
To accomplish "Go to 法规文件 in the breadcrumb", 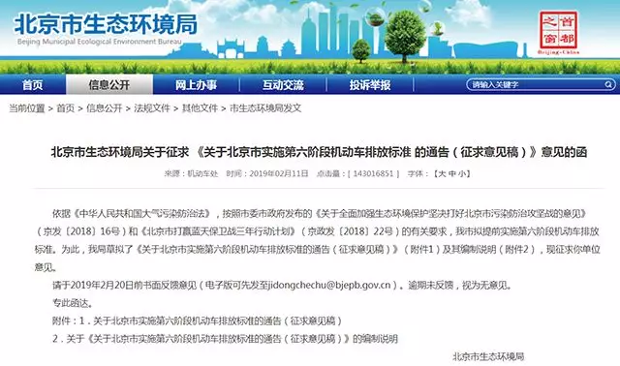I will coord(152,107).
